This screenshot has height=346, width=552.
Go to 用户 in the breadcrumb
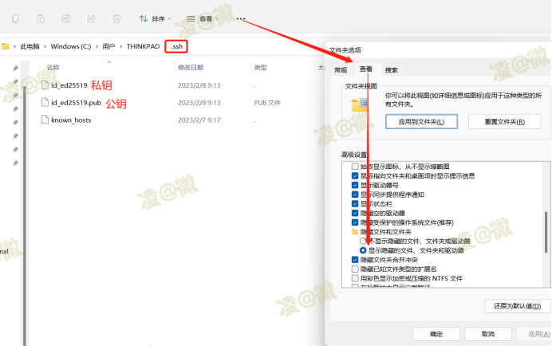[108, 46]
